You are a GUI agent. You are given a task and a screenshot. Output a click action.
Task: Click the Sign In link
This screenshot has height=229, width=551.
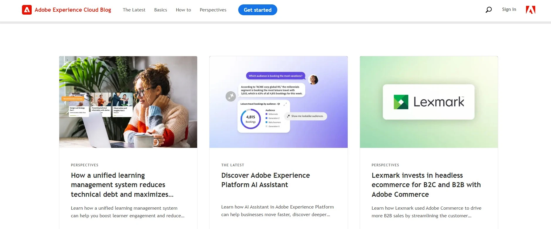tap(509, 9)
